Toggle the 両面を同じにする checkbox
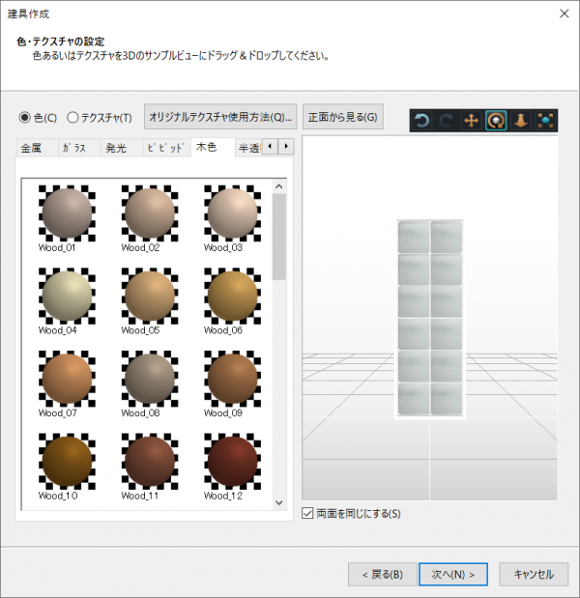This screenshot has height=598, width=580. tap(308, 513)
